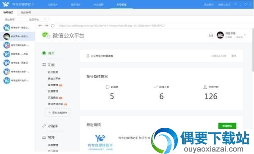Switch to the 视频同步 top tab
254x154 pixels.
(75, 5)
